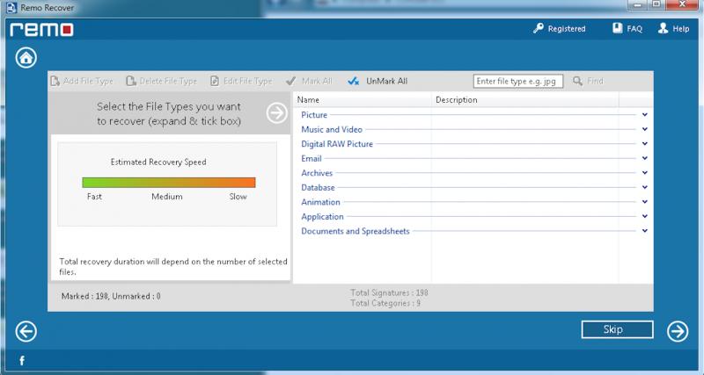Select the Music and Video row
The width and height of the screenshot is (704, 375).
pyautogui.click(x=473, y=129)
